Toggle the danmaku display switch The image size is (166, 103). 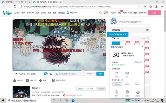click(x=46, y=74)
